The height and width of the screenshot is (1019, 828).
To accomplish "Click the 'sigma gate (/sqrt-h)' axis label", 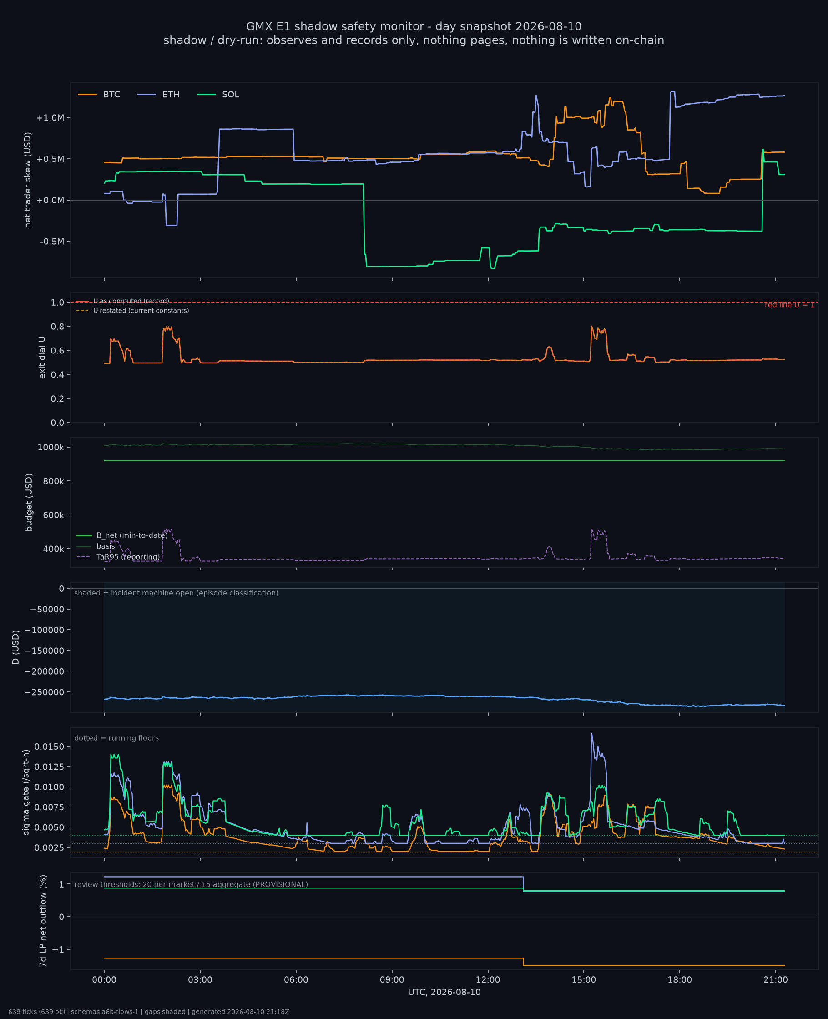I will tap(26, 792).
